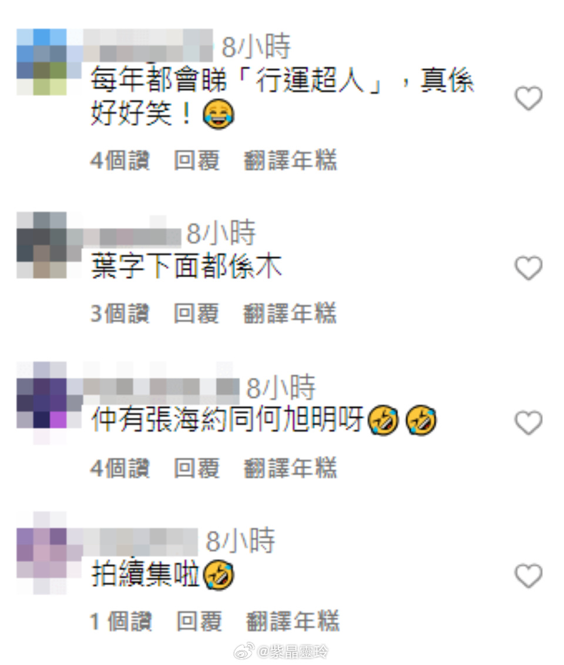The width and height of the screenshot is (564, 665).
Task: View the 4 likes on 張海約 comment
Action: [x=120, y=468]
